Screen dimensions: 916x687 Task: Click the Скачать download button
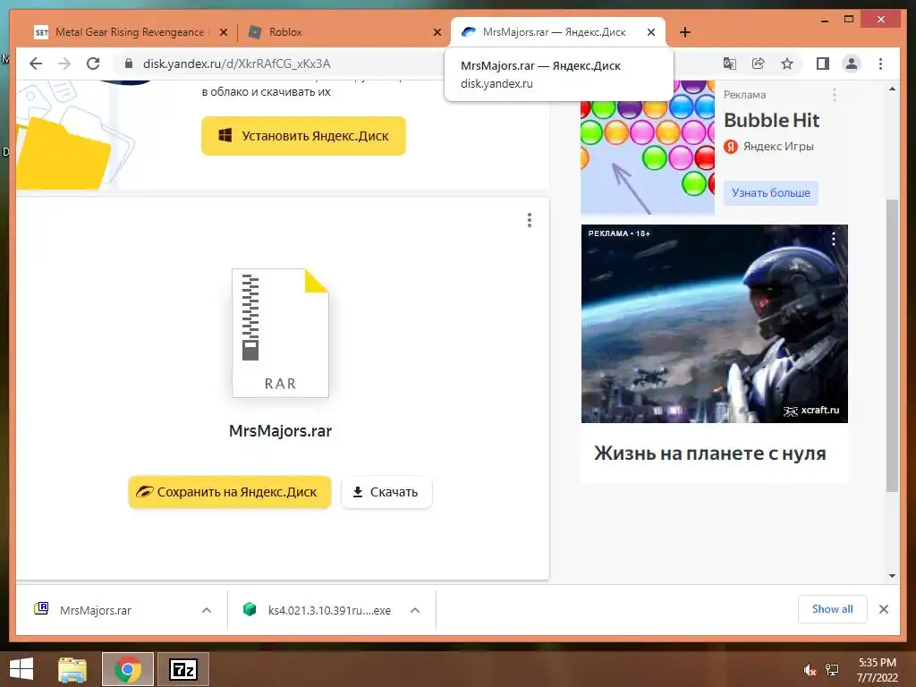386,492
